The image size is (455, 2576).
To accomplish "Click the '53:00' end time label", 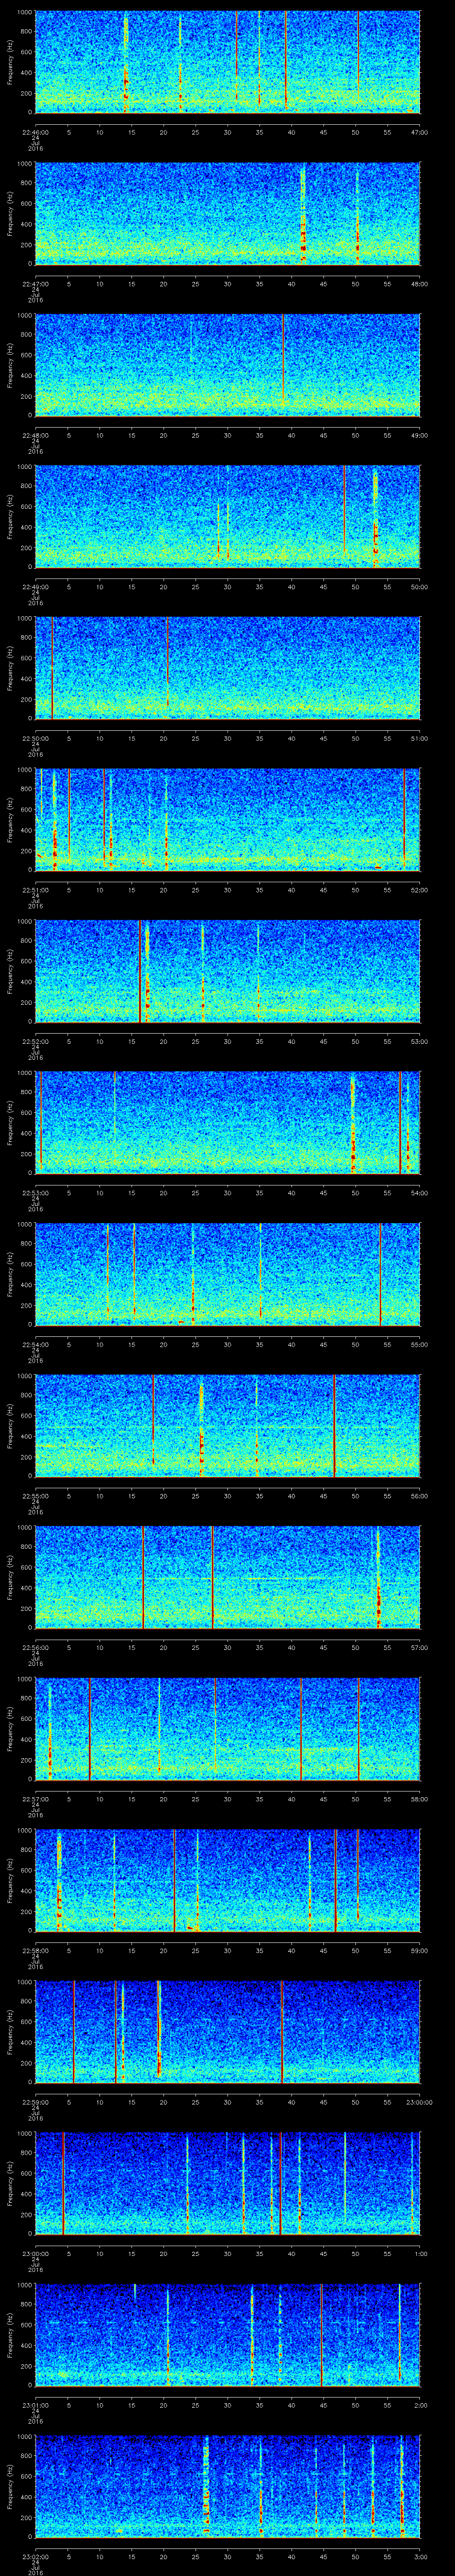I will [x=419, y=1041].
